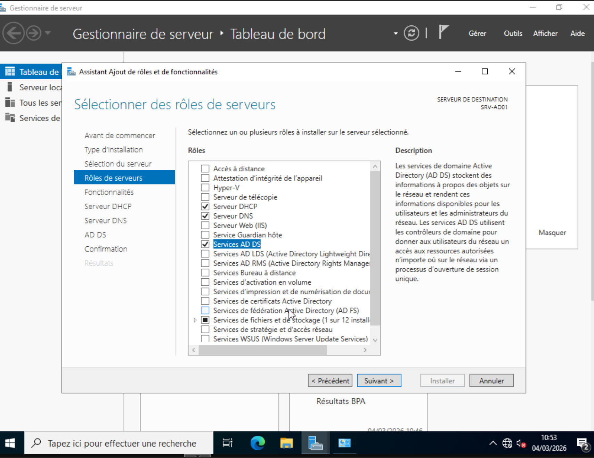Enable the Hyper-V role checkbox
Viewport: 594px width, 458px height.
pyautogui.click(x=205, y=188)
